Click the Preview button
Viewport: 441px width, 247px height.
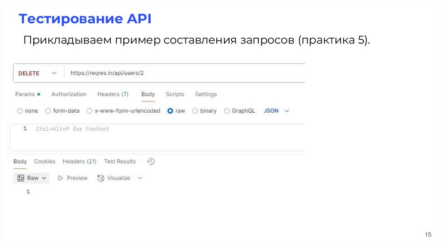click(73, 178)
